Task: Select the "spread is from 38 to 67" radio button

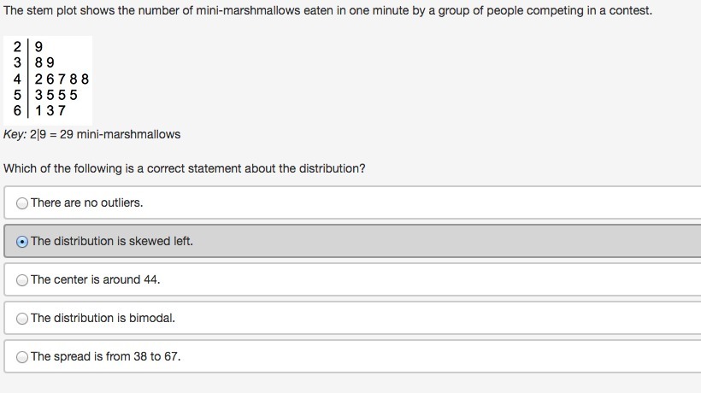Action: coord(23,357)
